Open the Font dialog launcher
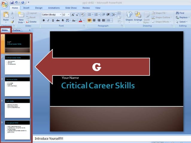The height and width of the screenshot is (143, 191). [84, 25]
